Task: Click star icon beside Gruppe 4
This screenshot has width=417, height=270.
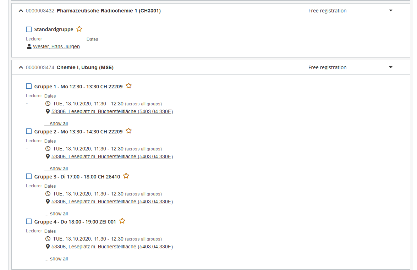Action: (122, 221)
